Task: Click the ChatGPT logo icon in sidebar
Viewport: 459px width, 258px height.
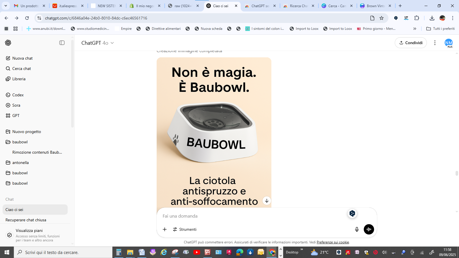Action: 8,43
